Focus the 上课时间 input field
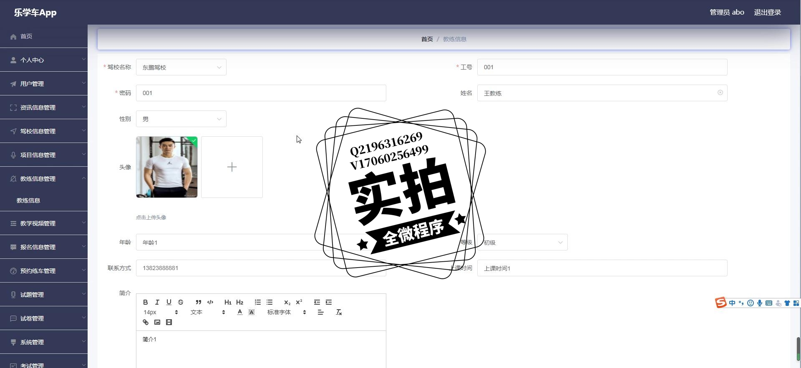Image resolution: width=801 pixels, height=368 pixels. coord(602,268)
